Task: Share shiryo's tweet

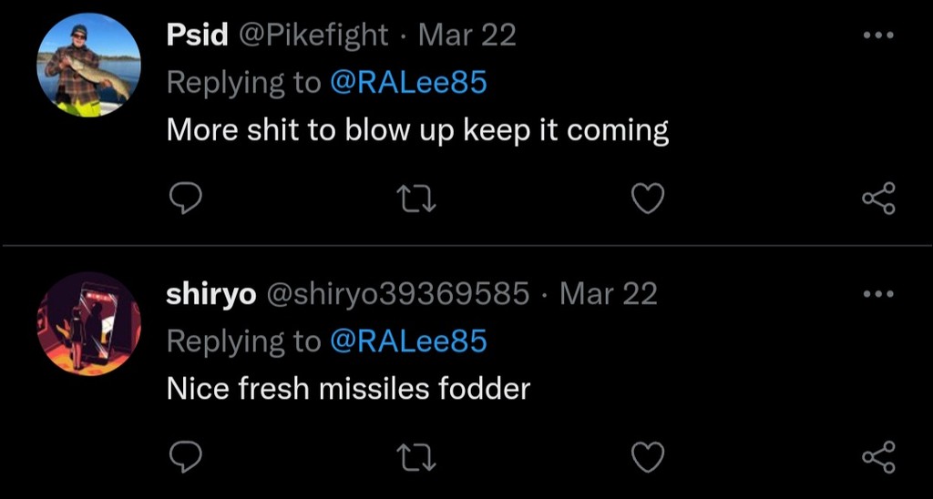Action: pyautogui.click(x=878, y=456)
